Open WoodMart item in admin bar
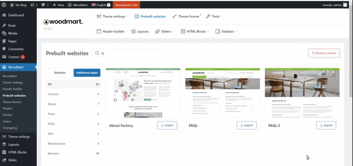353x166 pixels. [x=77, y=5]
